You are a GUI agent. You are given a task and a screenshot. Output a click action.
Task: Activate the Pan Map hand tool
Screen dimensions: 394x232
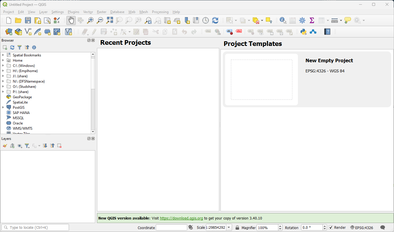71,20
